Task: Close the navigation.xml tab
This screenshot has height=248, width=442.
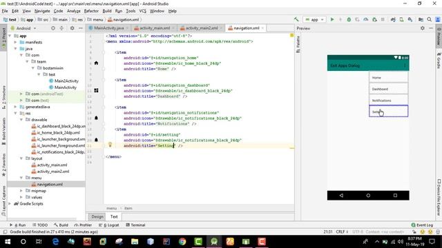Action: tap(262, 28)
